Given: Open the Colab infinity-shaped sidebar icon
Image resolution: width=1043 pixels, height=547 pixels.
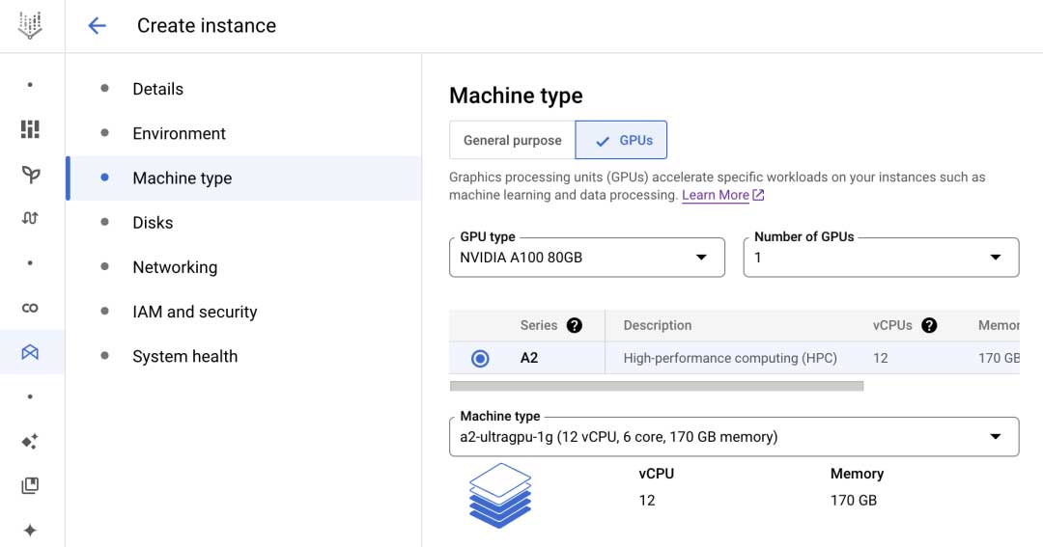Looking at the screenshot, I should [31, 308].
